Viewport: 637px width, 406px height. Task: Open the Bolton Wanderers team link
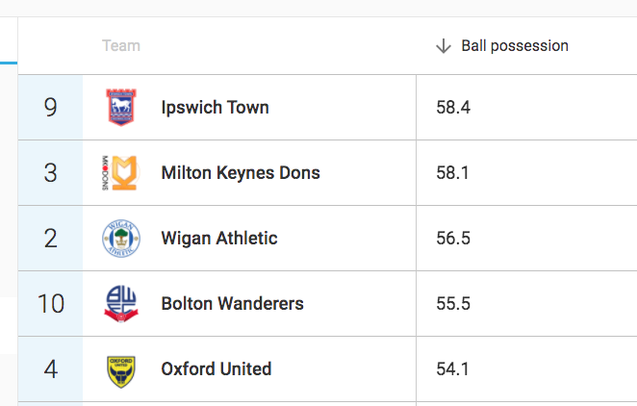click(x=232, y=304)
